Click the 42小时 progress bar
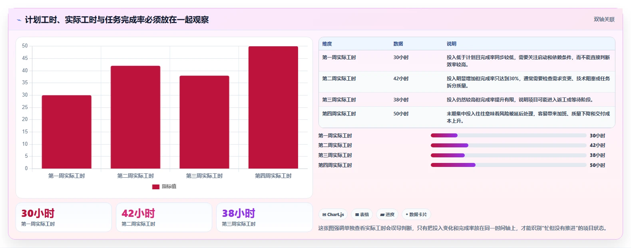 [508, 145]
